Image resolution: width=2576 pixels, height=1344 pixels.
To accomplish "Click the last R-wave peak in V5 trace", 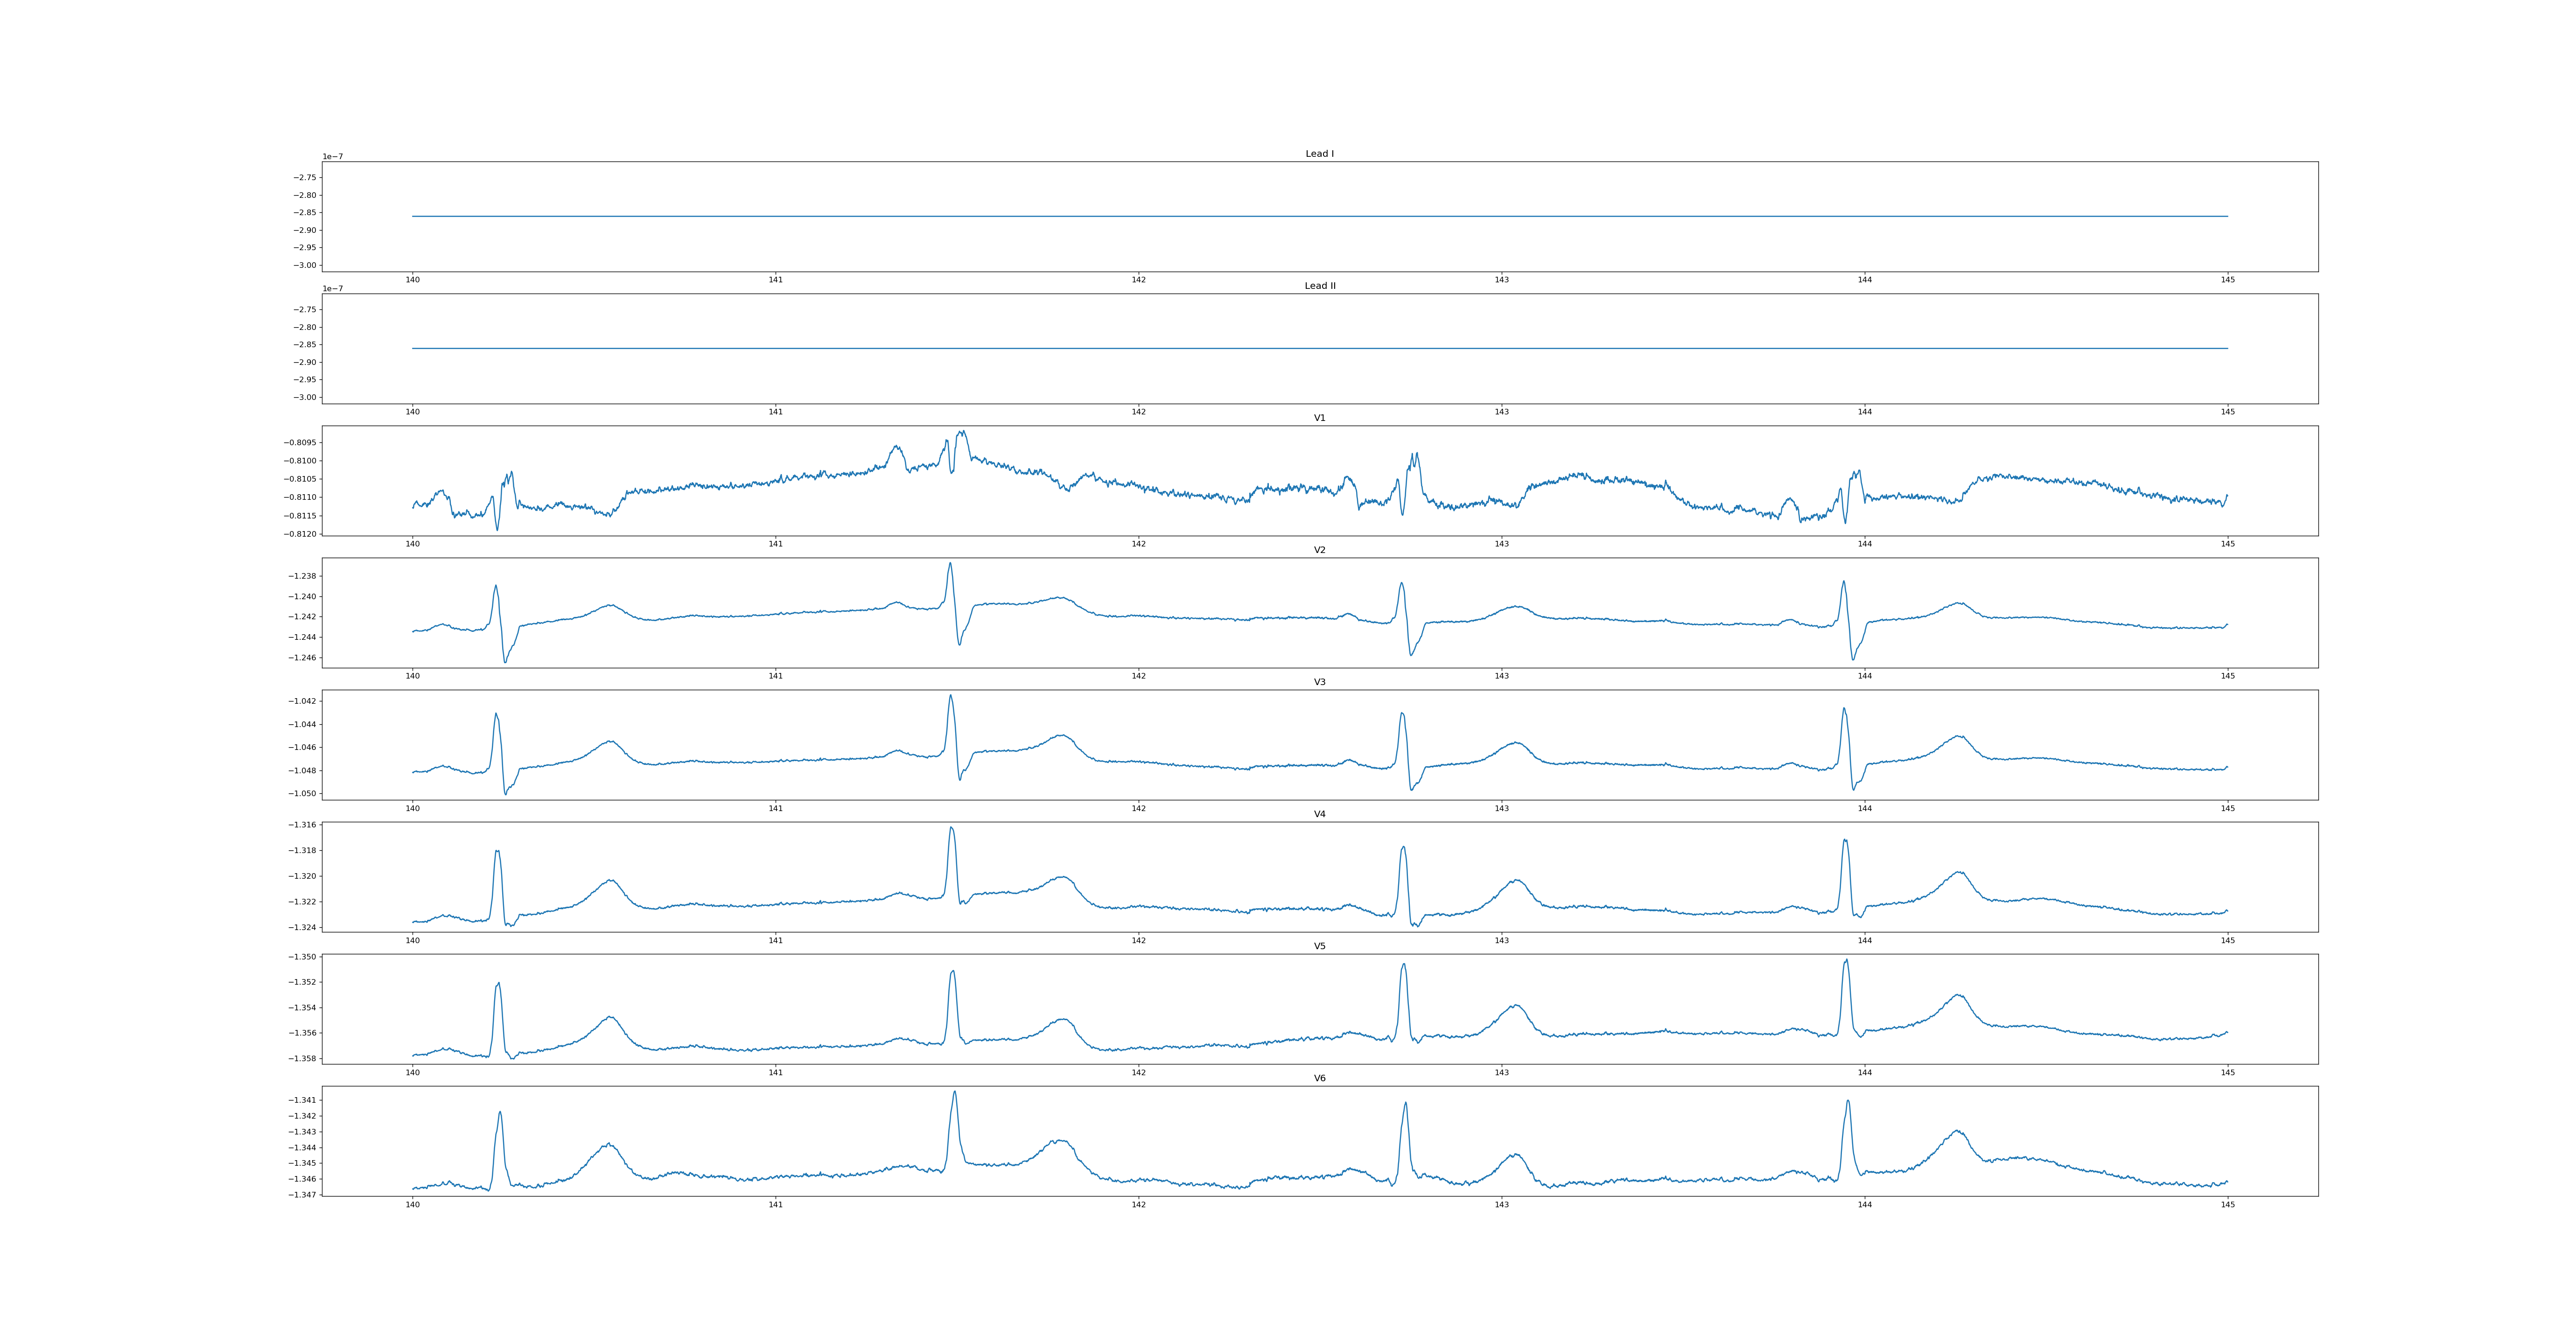I will [1846, 960].
